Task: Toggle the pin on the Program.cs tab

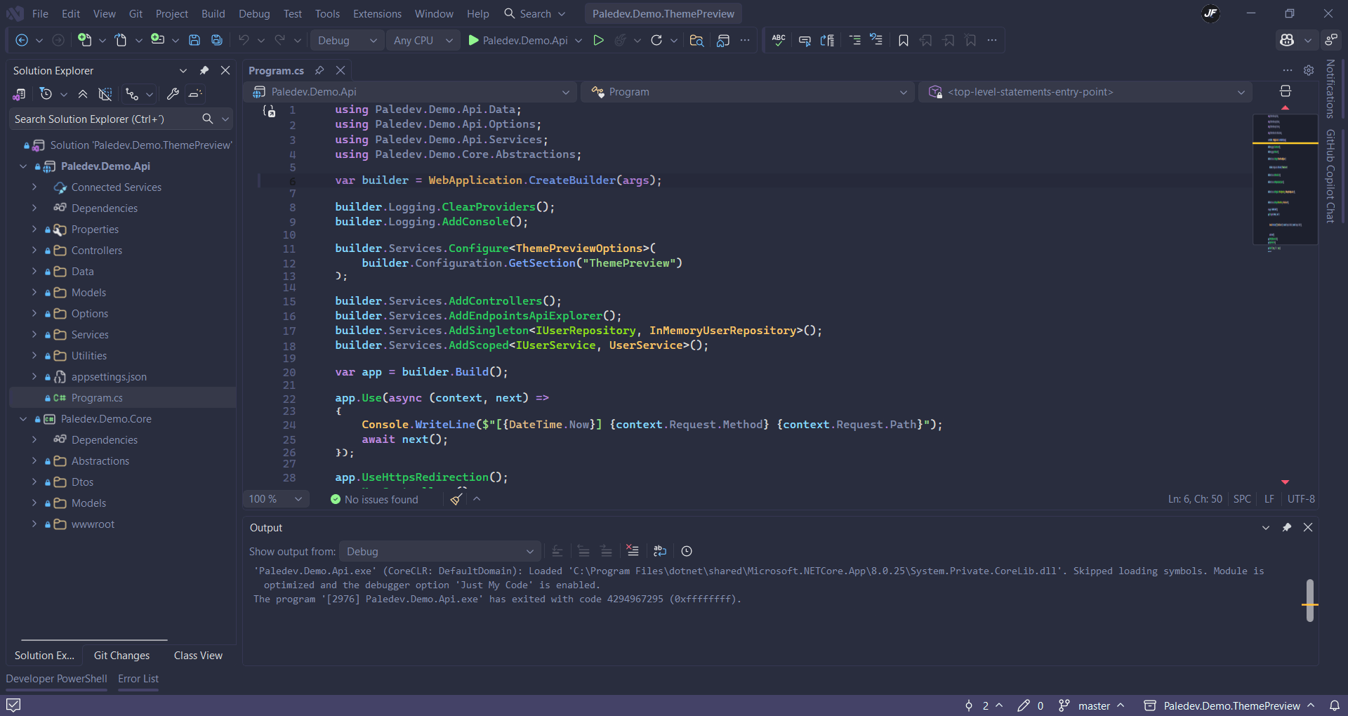Action: 319,70
